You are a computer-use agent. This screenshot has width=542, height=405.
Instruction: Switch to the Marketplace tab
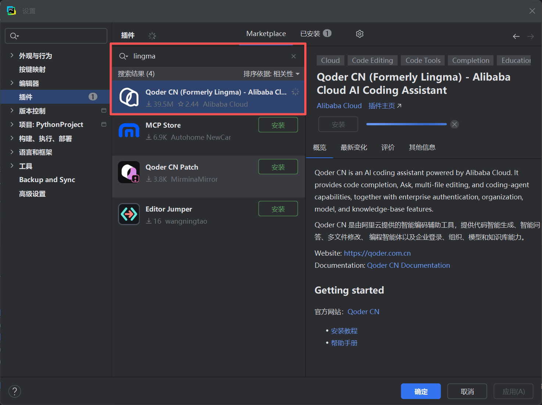266,34
